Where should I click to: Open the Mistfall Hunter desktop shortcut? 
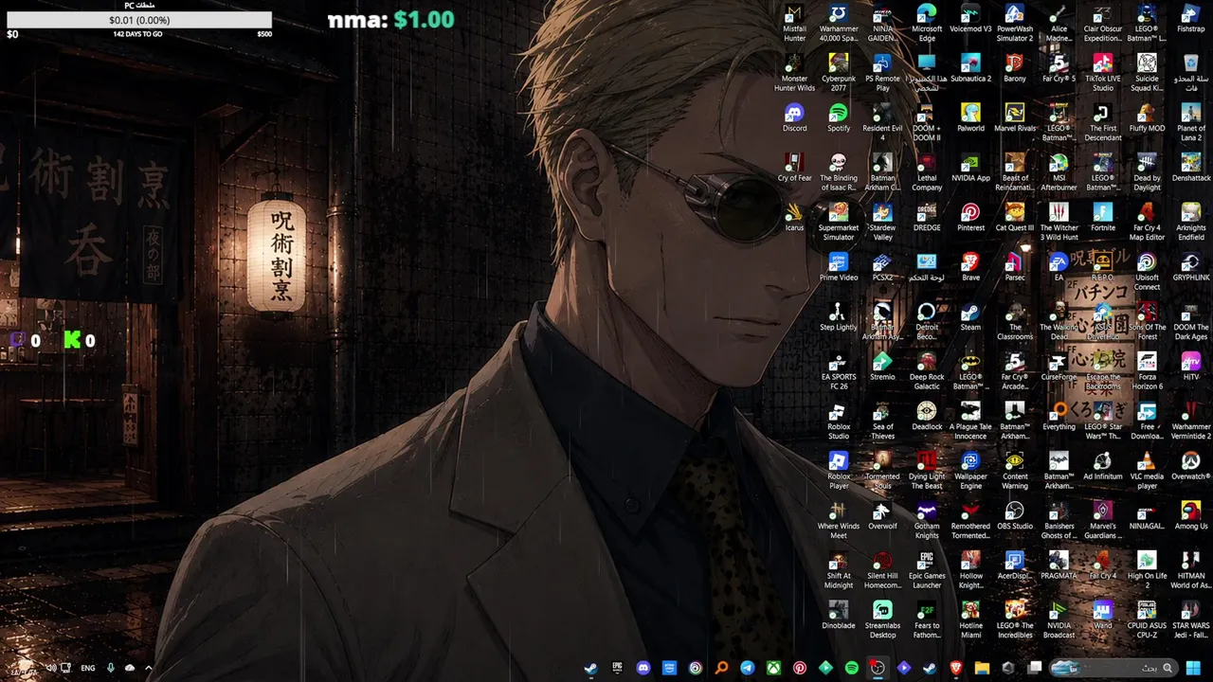click(794, 24)
